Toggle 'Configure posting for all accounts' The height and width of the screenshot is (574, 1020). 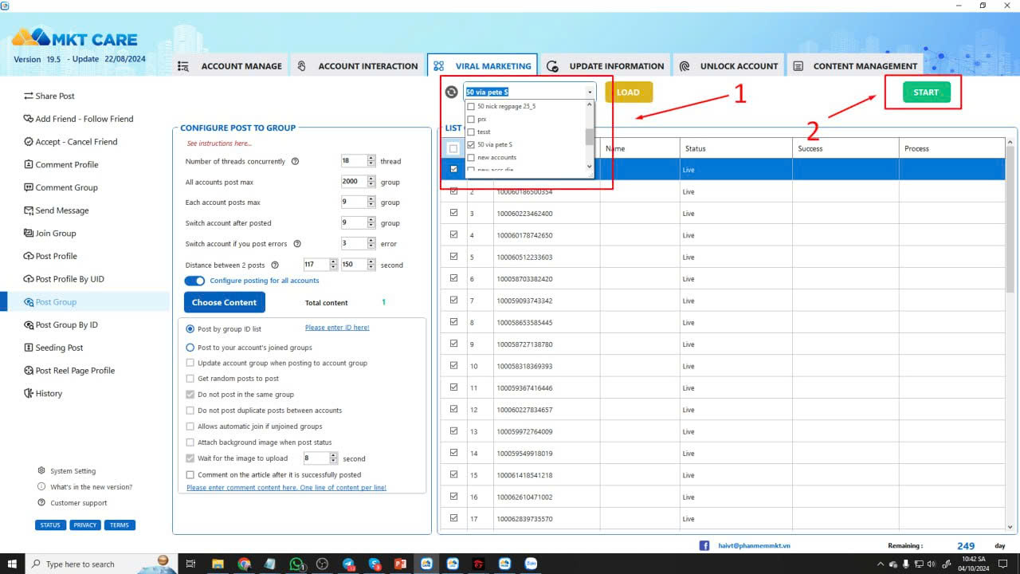[194, 281]
